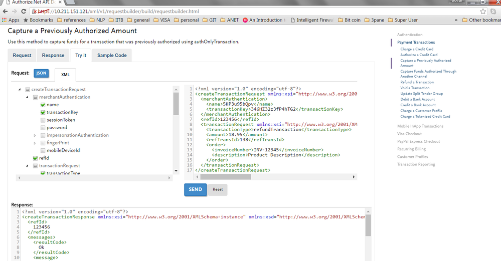The height and width of the screenshot is (261, 501).
Task: Select the JSON request format tab
Action: coord(41,73)
